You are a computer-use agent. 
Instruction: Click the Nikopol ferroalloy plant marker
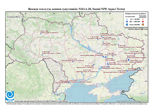102,67
